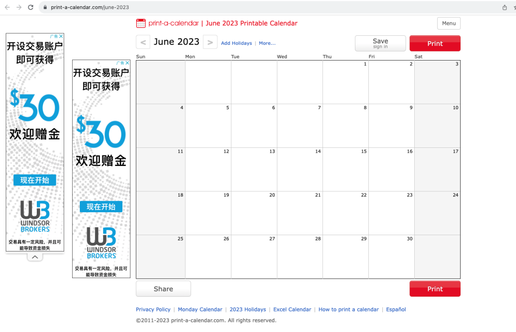Screen dimensions: 516x332
Task: Expand the More... options link
Action: coord(267,43)
